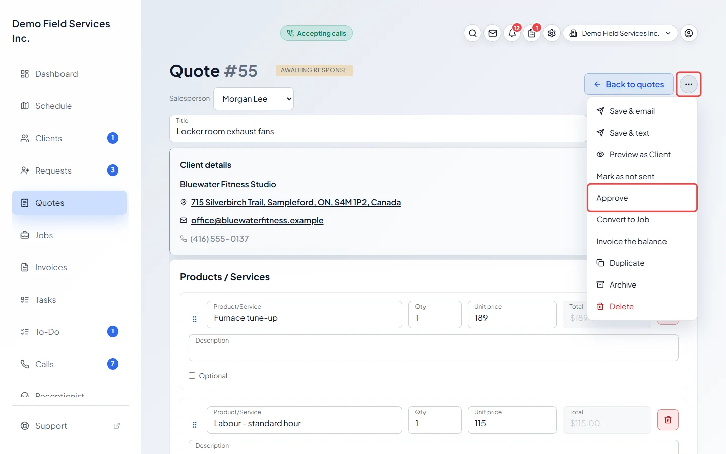Choose Invoice the balance

click(642, 241)
